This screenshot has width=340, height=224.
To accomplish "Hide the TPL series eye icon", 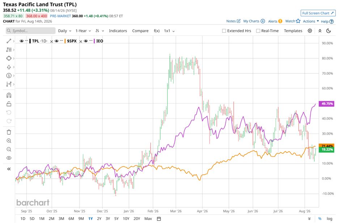I will coord(21,41).
